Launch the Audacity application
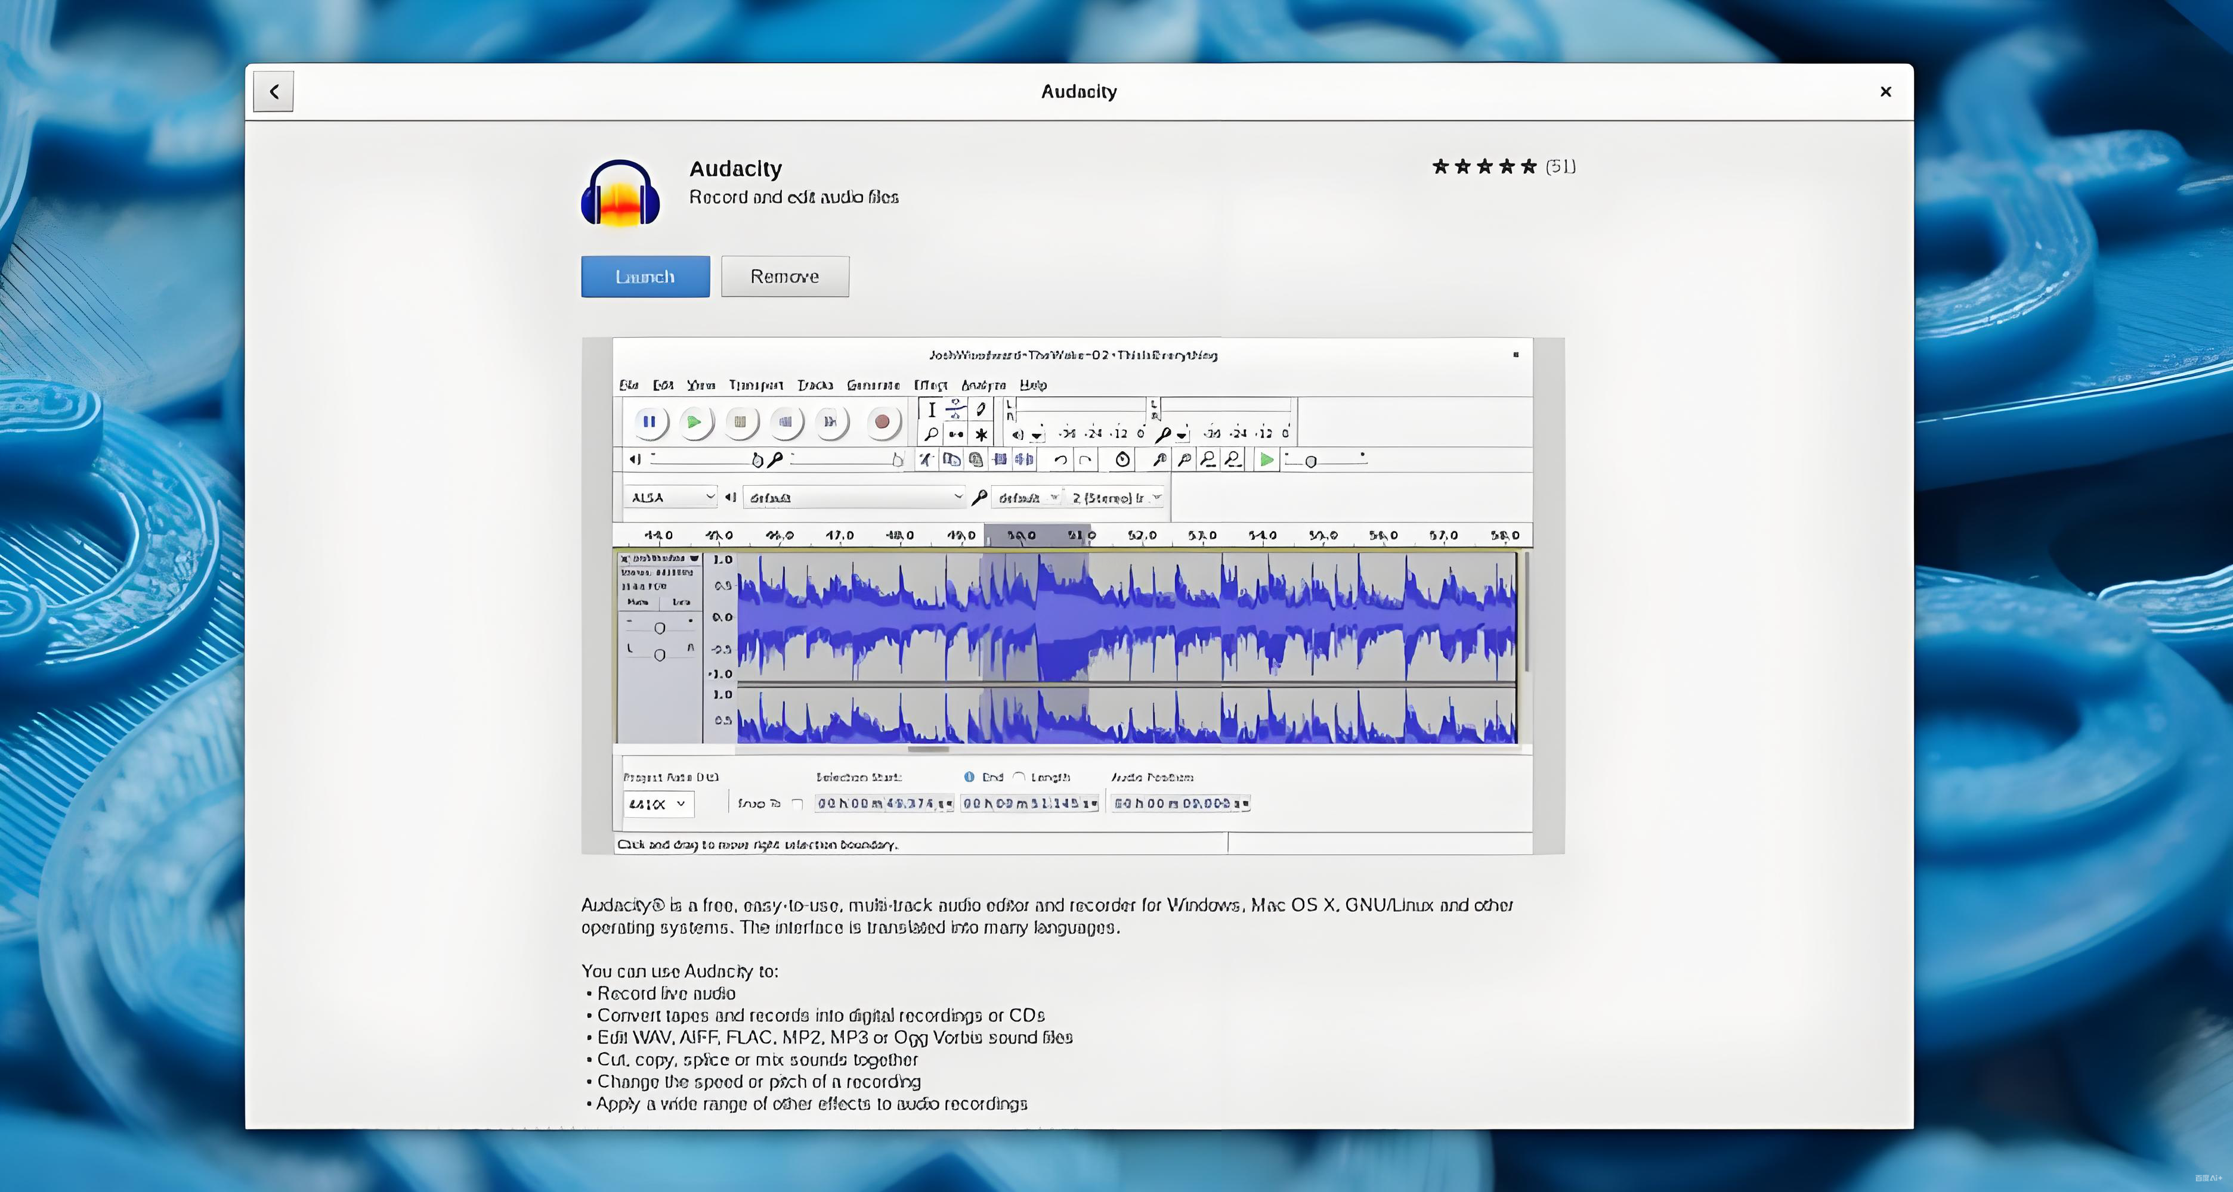 [x=645, y=277]
